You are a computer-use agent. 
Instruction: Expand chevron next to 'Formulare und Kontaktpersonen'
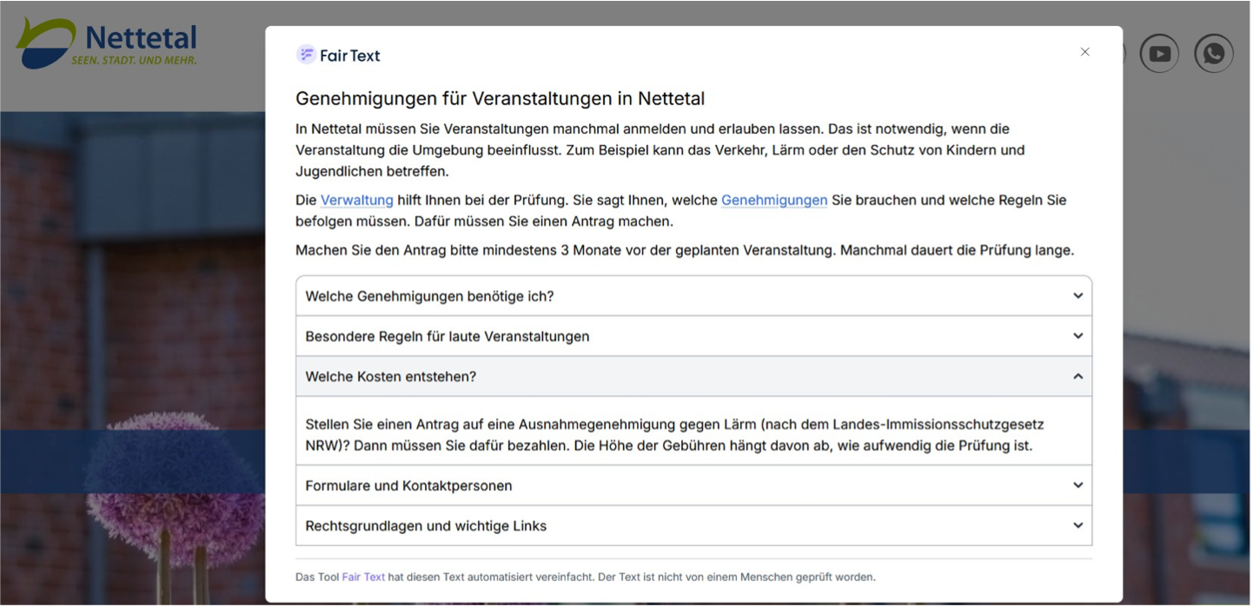pyautogui.click(x=1077, y=485)
